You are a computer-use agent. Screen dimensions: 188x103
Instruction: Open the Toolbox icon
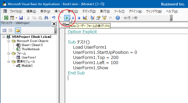pos(110,18)
